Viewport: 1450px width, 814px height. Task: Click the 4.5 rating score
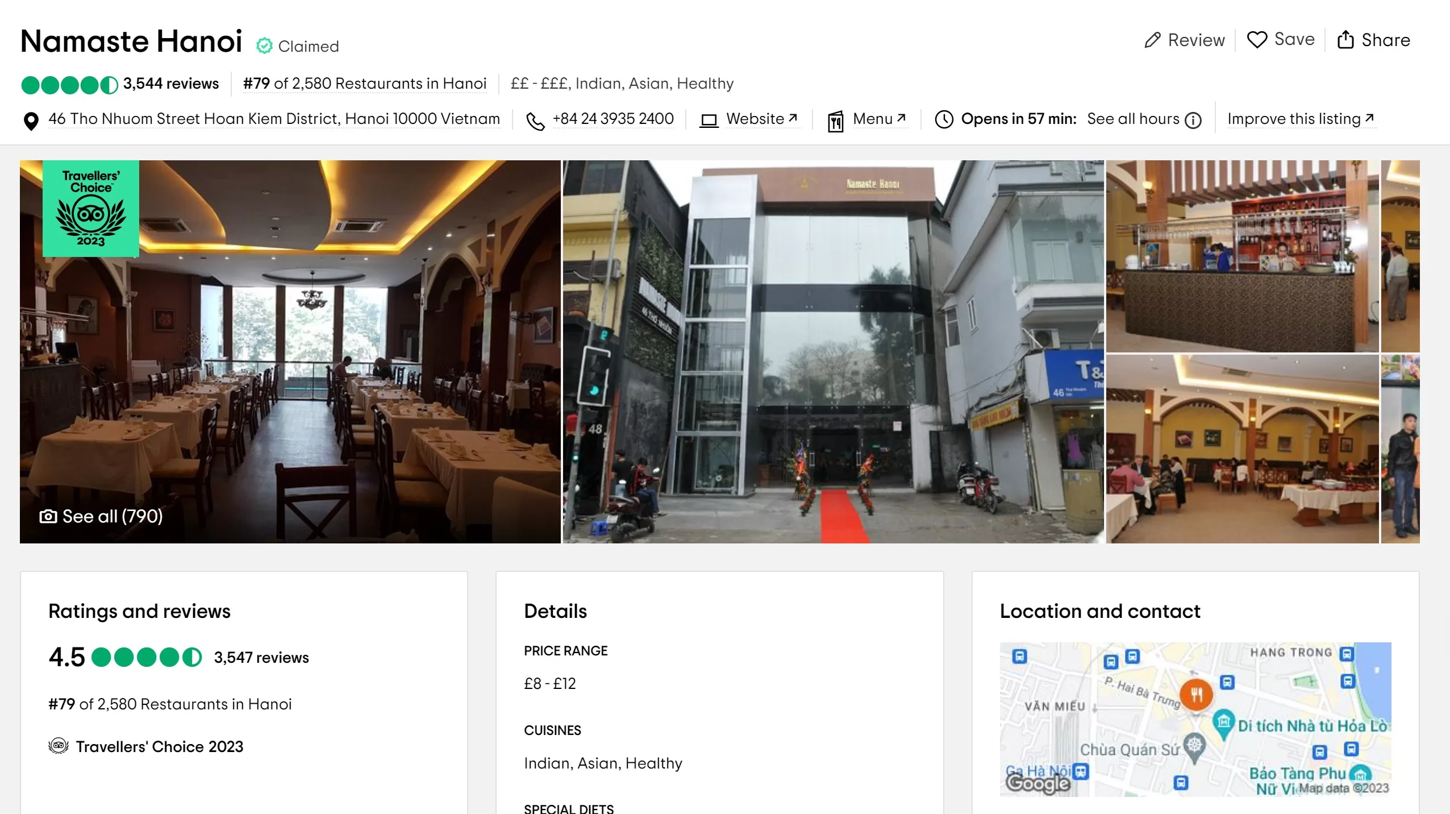66,657
